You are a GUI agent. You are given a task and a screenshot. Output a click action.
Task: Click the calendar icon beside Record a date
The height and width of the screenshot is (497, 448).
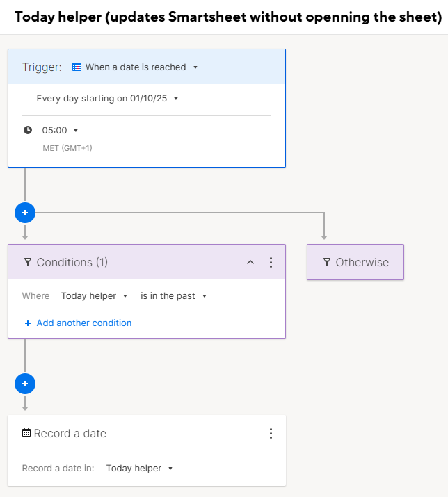[x=26, y=433]
